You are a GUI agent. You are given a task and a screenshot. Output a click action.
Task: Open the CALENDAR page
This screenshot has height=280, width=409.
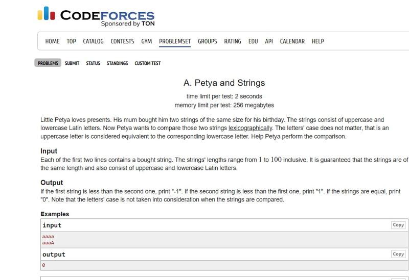click(x=292, y=41)
